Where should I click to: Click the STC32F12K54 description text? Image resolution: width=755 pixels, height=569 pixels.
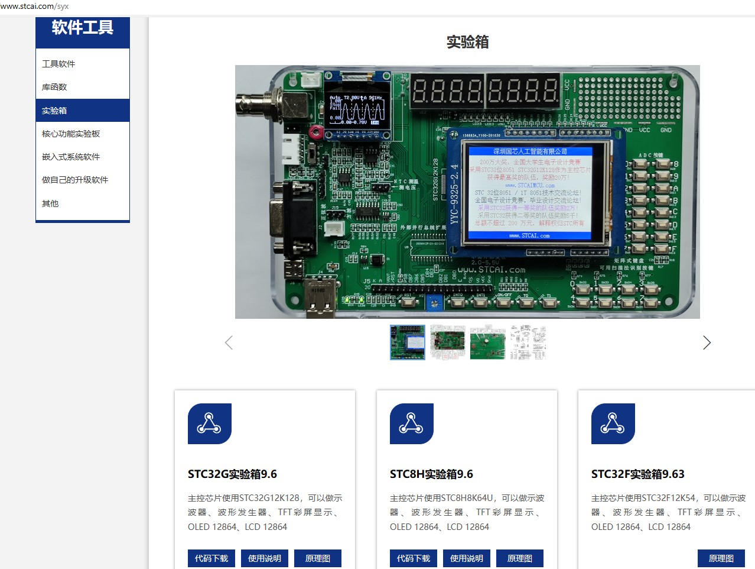[669, 512]
